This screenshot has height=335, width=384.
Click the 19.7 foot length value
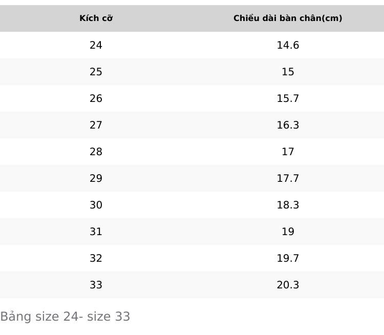[x=288, y=258]
